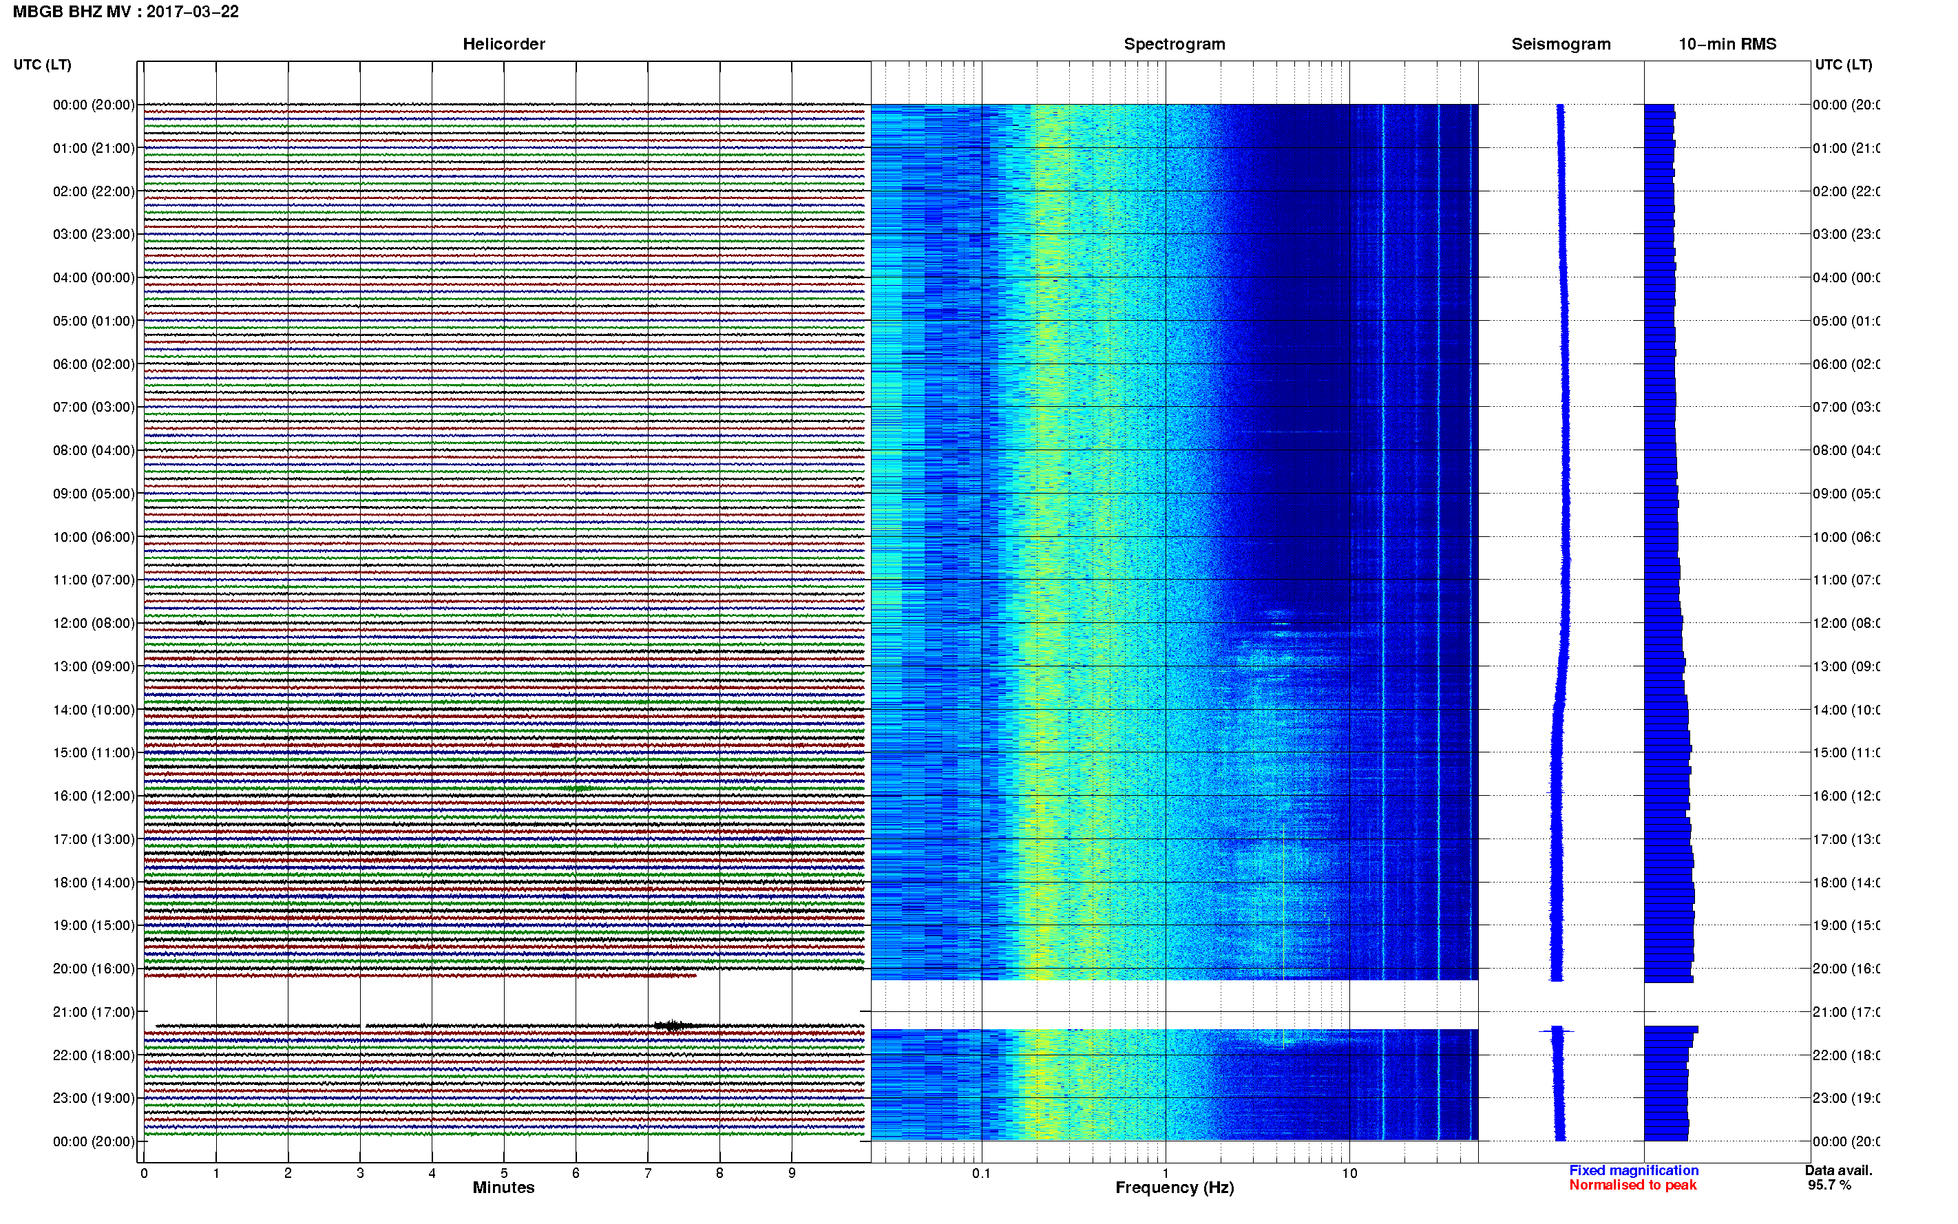
Task: Click the left '00:00 (20:00)' label at the bottom
Action: point(94,1141)
